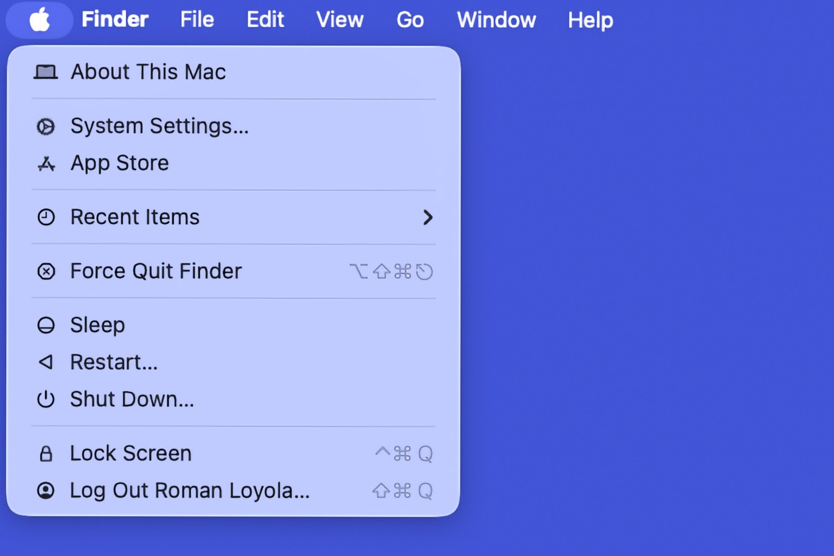Open the Help menu
Screen dimensions: 834x556
[x=590, y=20]
